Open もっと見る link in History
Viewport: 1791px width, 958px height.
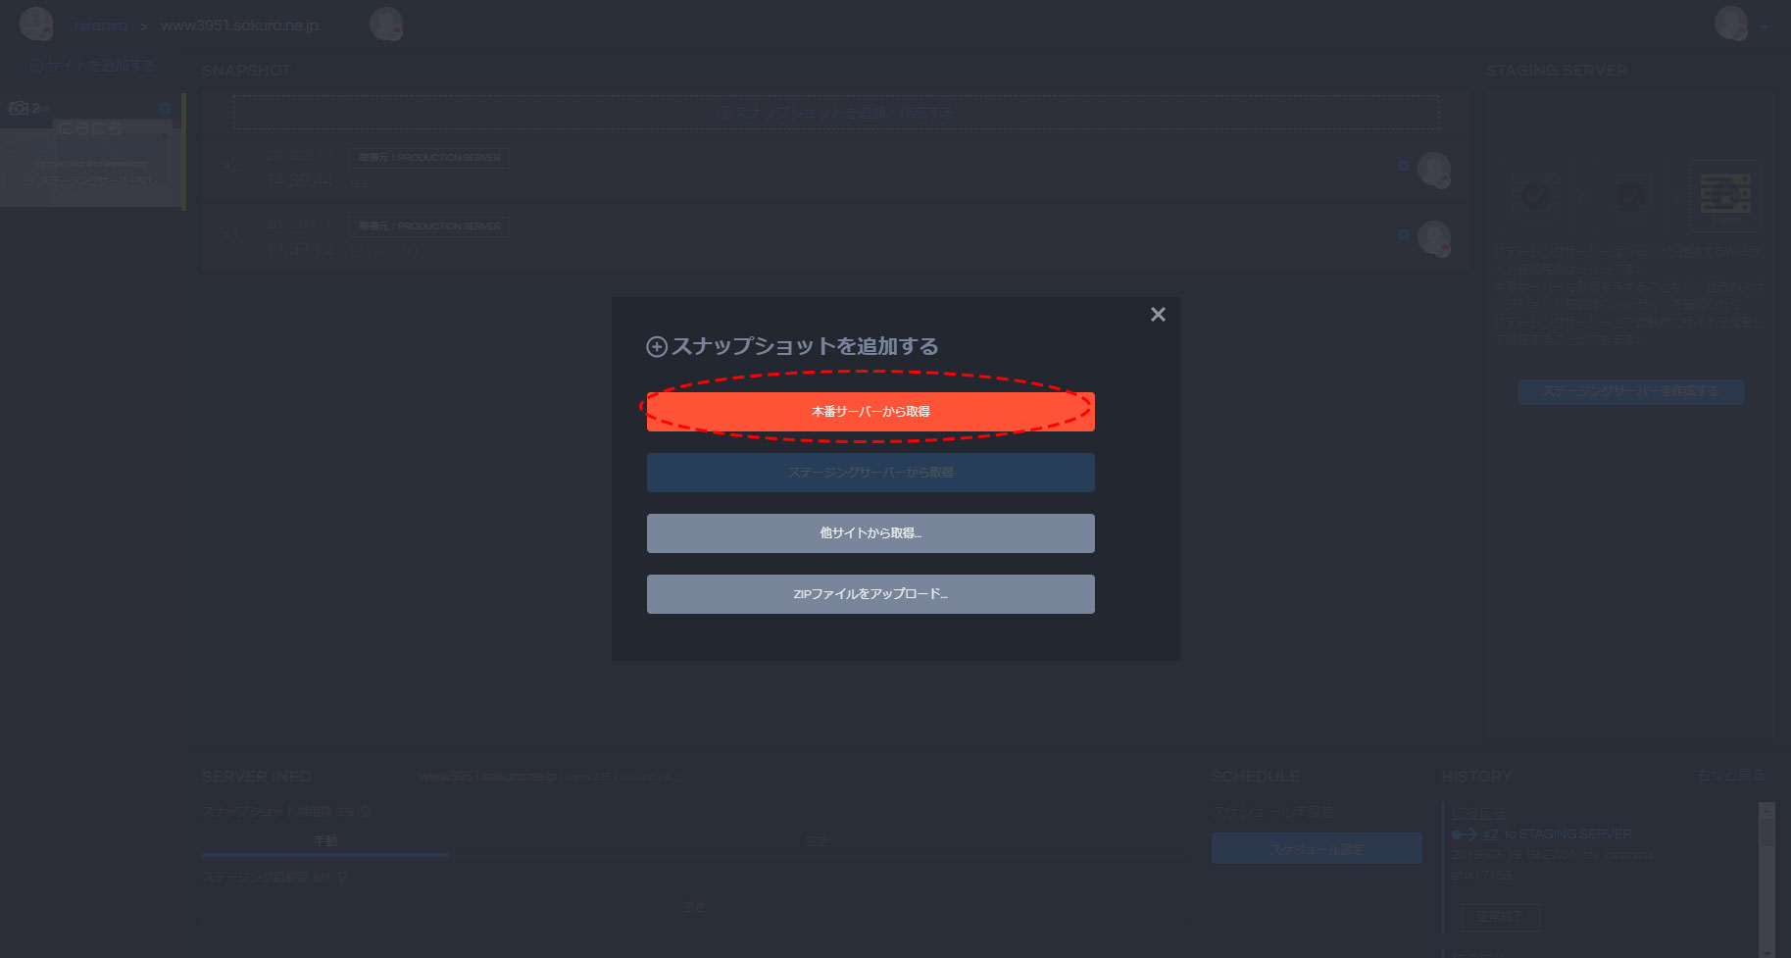pos(1730,775)
